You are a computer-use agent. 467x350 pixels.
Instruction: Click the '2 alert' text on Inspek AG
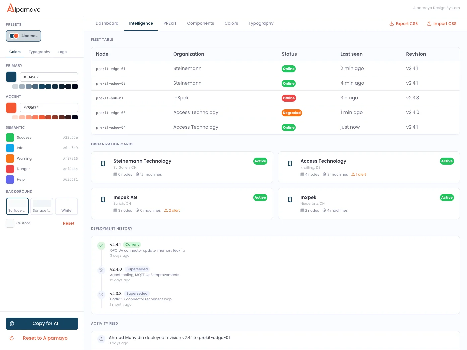174,210
